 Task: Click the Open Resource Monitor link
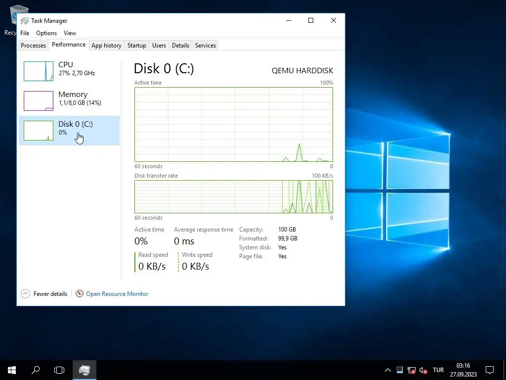coord(117,294)
